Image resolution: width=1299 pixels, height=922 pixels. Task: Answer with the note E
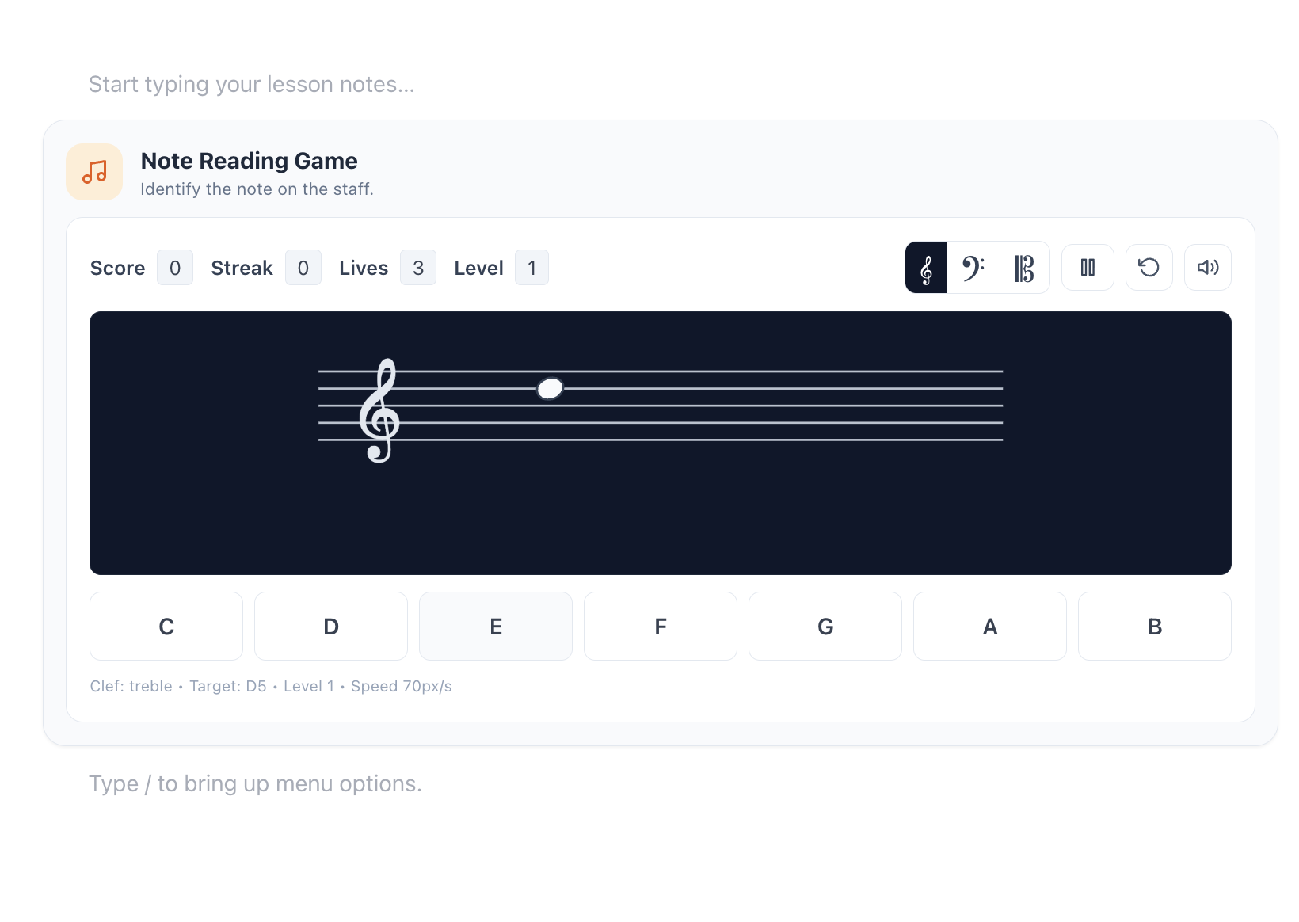(495, 626)
